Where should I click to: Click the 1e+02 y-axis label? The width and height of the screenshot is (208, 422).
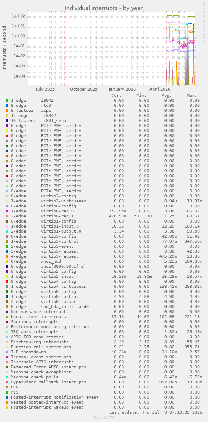click(18, 16)
